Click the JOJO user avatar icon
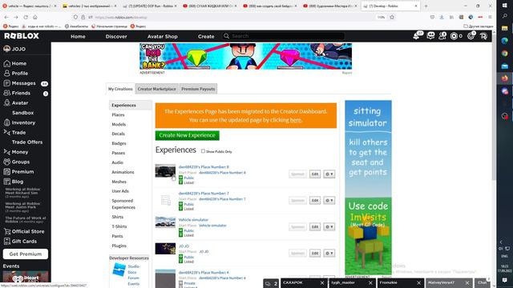This screenshot has height=288, width=513. pyautogui.click(x=7, y=49)
